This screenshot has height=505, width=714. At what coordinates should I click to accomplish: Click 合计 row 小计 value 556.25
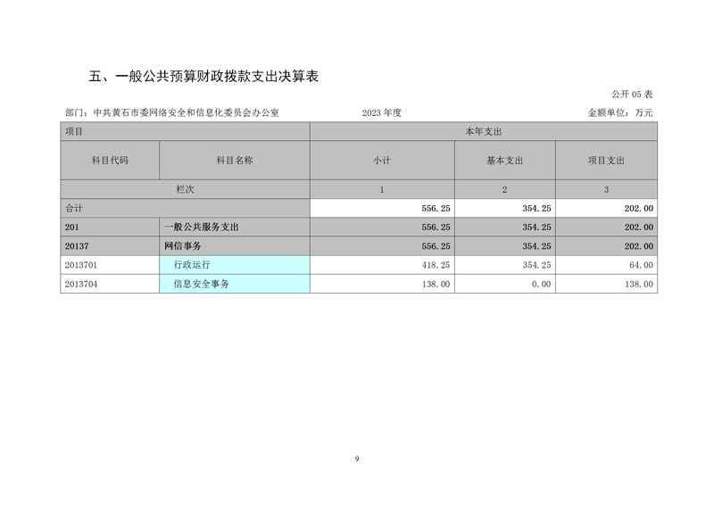[436, 209]
